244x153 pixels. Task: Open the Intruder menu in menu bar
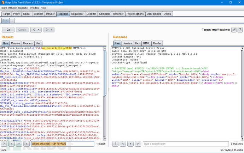(12, 8)
